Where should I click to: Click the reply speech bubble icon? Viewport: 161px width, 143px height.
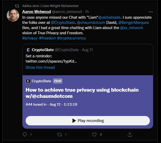25,134
